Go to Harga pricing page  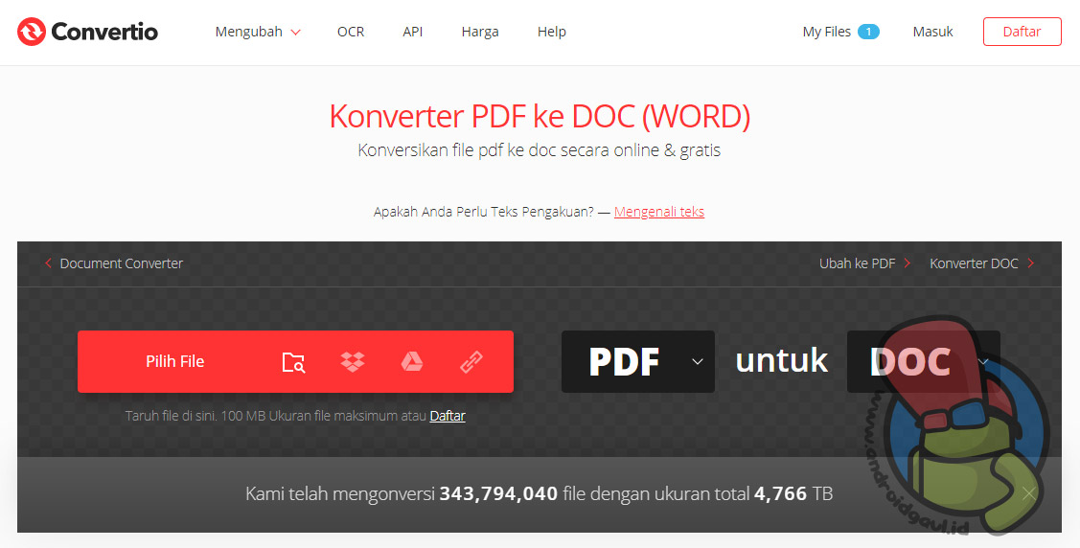[x=480, y=33]
